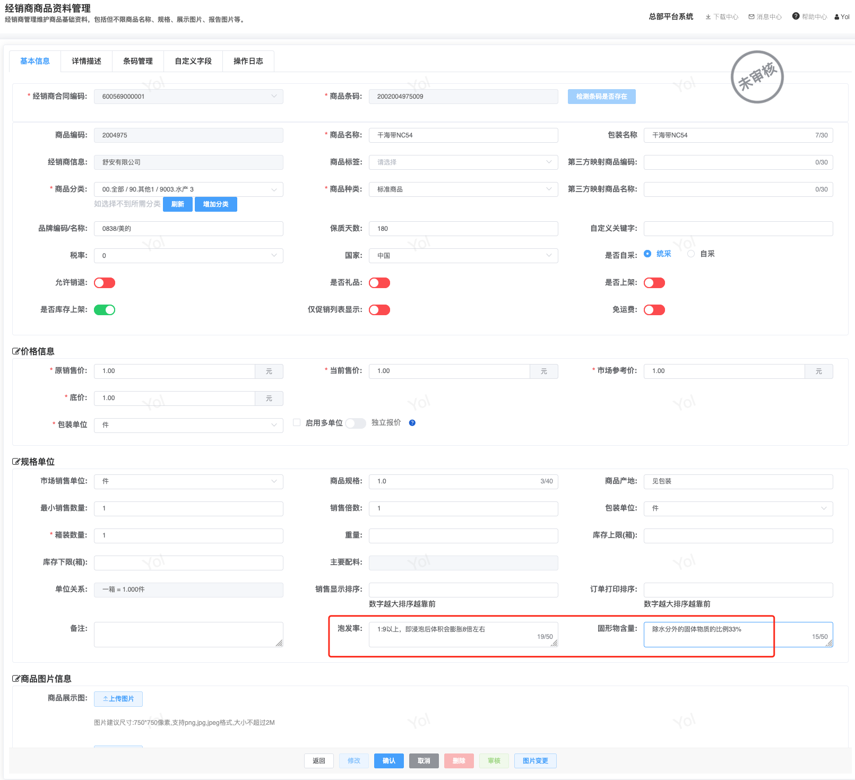Image resolution: width=855 pixels, height=780 pixels.
Task: Toggle the 免运费 switch
Action: tap(654, 310)
